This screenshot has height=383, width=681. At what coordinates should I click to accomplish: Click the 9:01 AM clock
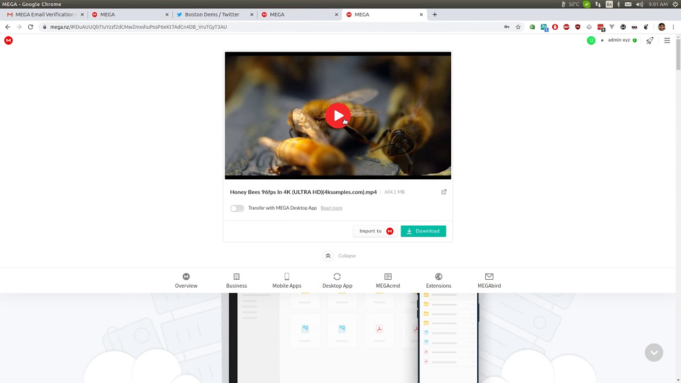click(658, 4)
